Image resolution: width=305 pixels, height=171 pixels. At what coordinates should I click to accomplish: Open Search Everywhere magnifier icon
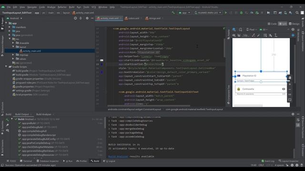(297, 13)
